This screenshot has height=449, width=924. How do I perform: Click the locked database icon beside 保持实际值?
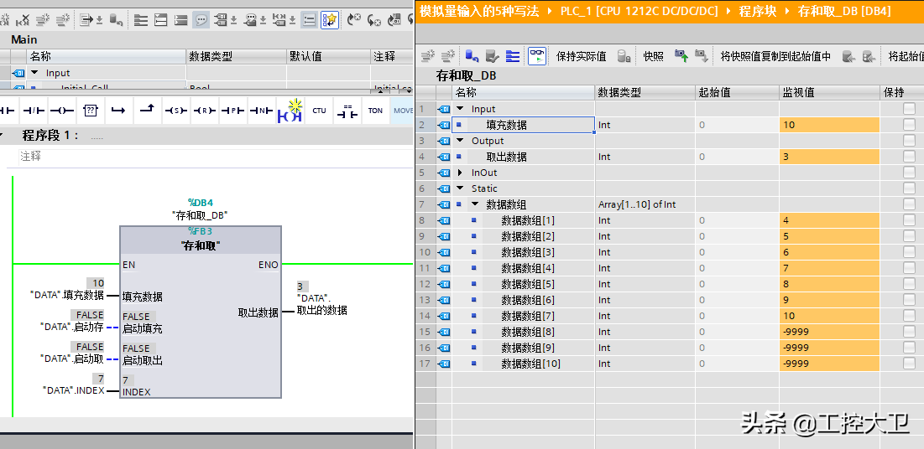[624, 56]
